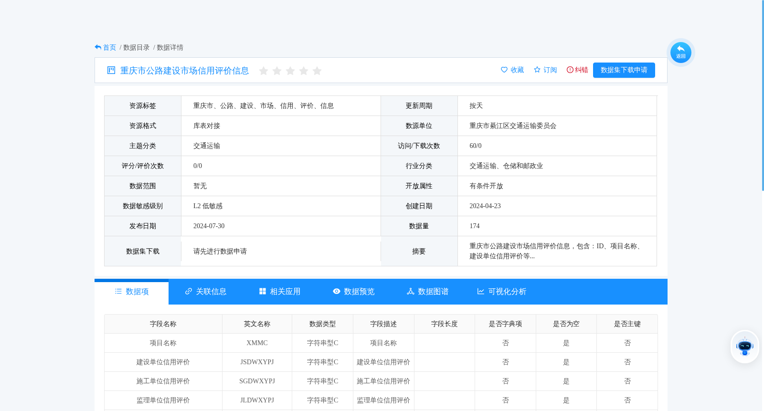Screen dimensions: 764x411
Task: Click the 数据集下载申请 button
Action: click(624, 70)
